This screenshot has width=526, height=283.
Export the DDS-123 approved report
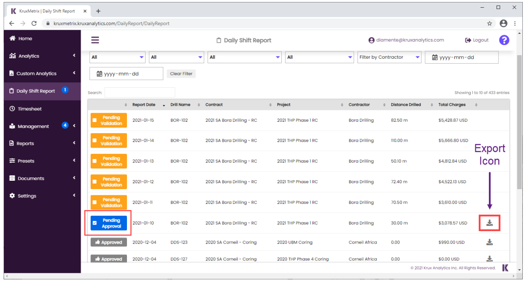pos(489,242)
